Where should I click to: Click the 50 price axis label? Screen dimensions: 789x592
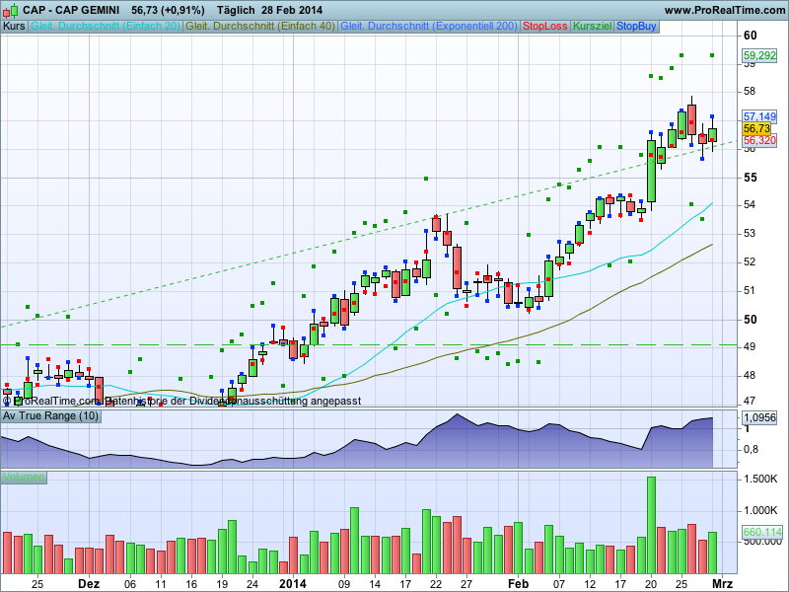click(751, 320)
